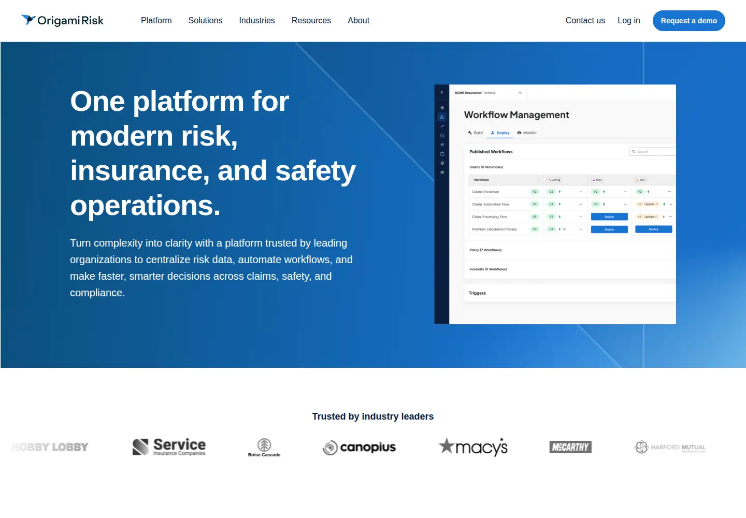This screenshot has width=746, height=518.
Task: Click the Harford Mutual logo
Action: click(x=670, y=447)
